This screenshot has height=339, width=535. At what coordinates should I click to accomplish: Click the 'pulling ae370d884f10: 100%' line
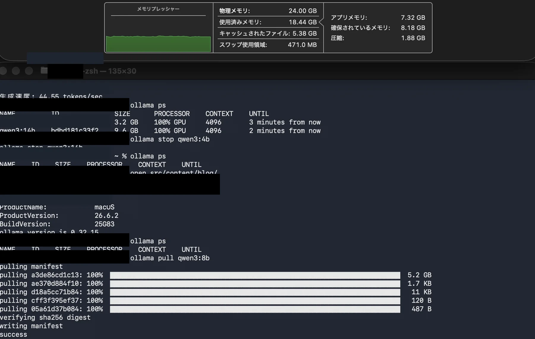click(51, 284)
